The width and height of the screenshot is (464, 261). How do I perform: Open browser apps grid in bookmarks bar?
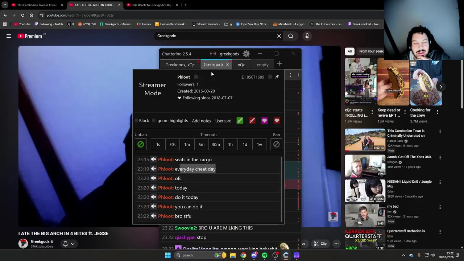click(x=5, y=24)
